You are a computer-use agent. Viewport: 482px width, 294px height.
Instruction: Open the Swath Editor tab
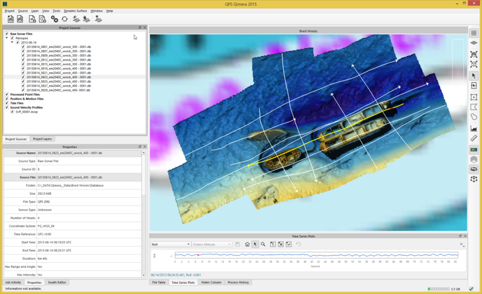(x=57, y=282)
